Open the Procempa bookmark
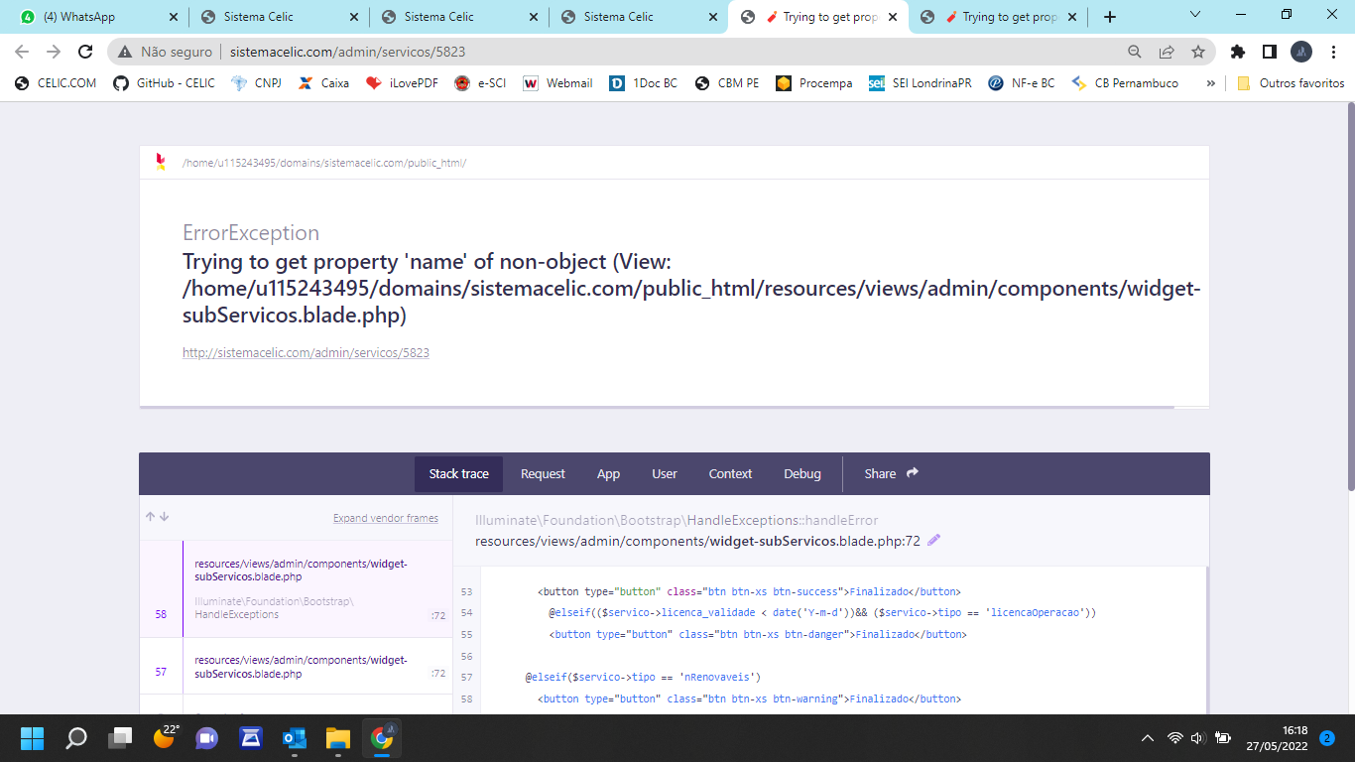 click(813, 83)
